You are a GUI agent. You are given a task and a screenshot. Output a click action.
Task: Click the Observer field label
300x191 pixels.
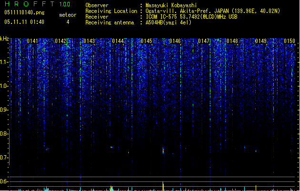[x=97, y=5]
